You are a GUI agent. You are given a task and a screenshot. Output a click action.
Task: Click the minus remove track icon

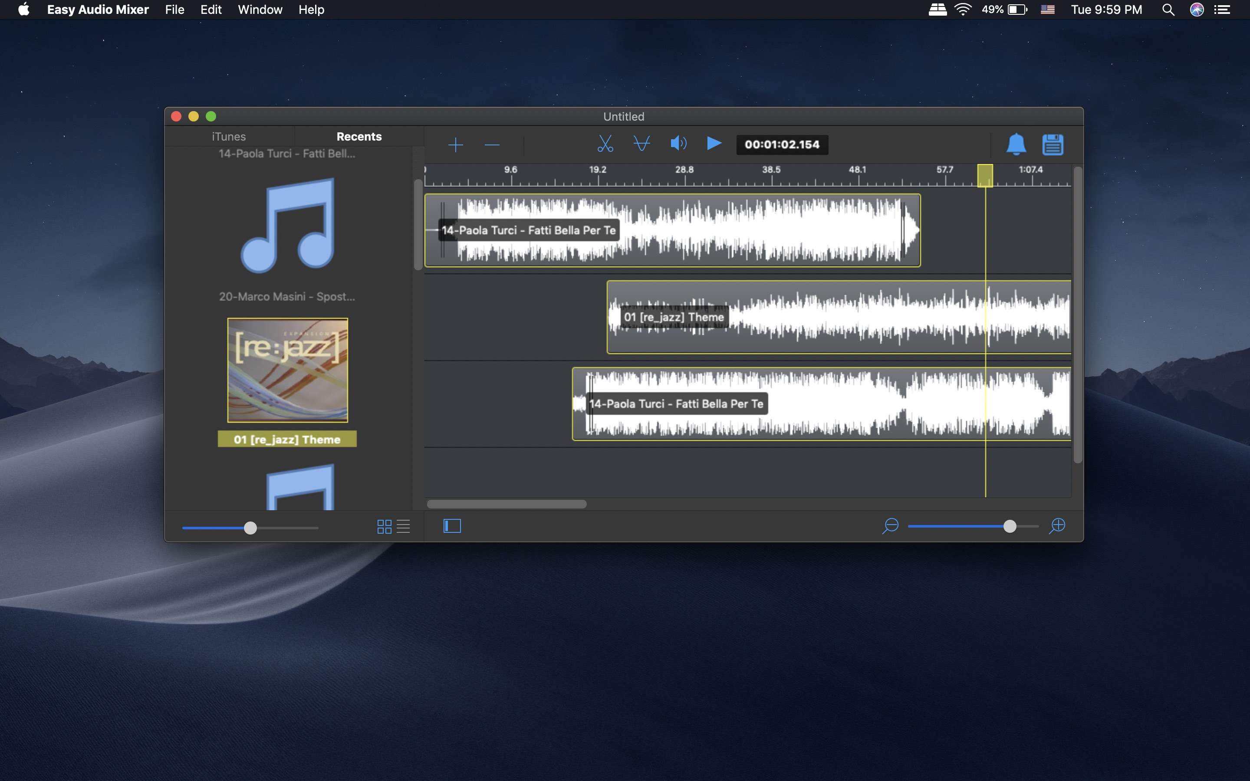[492, 145]
